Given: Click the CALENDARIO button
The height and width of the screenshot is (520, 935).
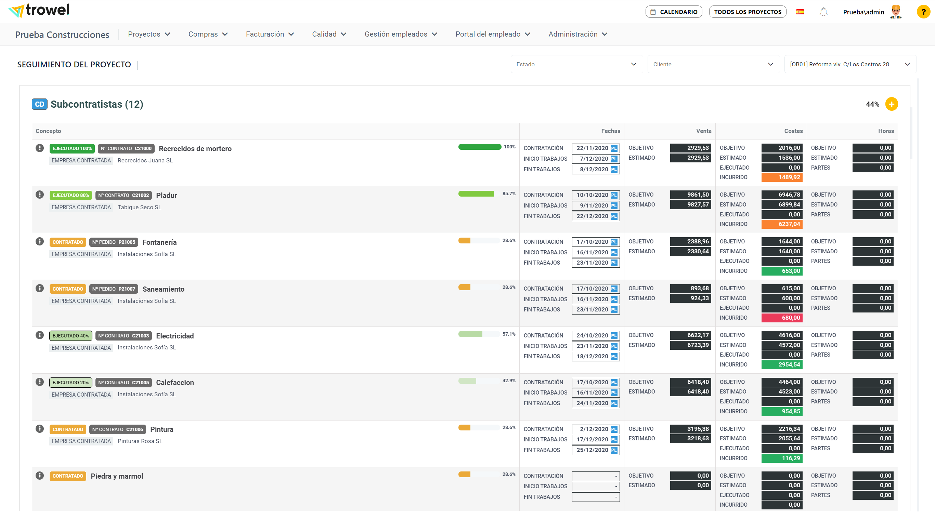Looking at the screenshot, I should pos(674,12).
